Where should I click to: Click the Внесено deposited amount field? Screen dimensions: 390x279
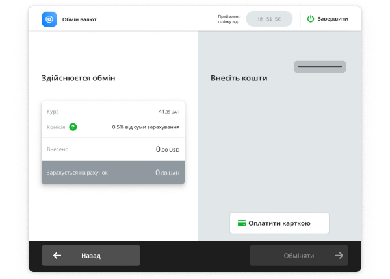tap(112, 149)
